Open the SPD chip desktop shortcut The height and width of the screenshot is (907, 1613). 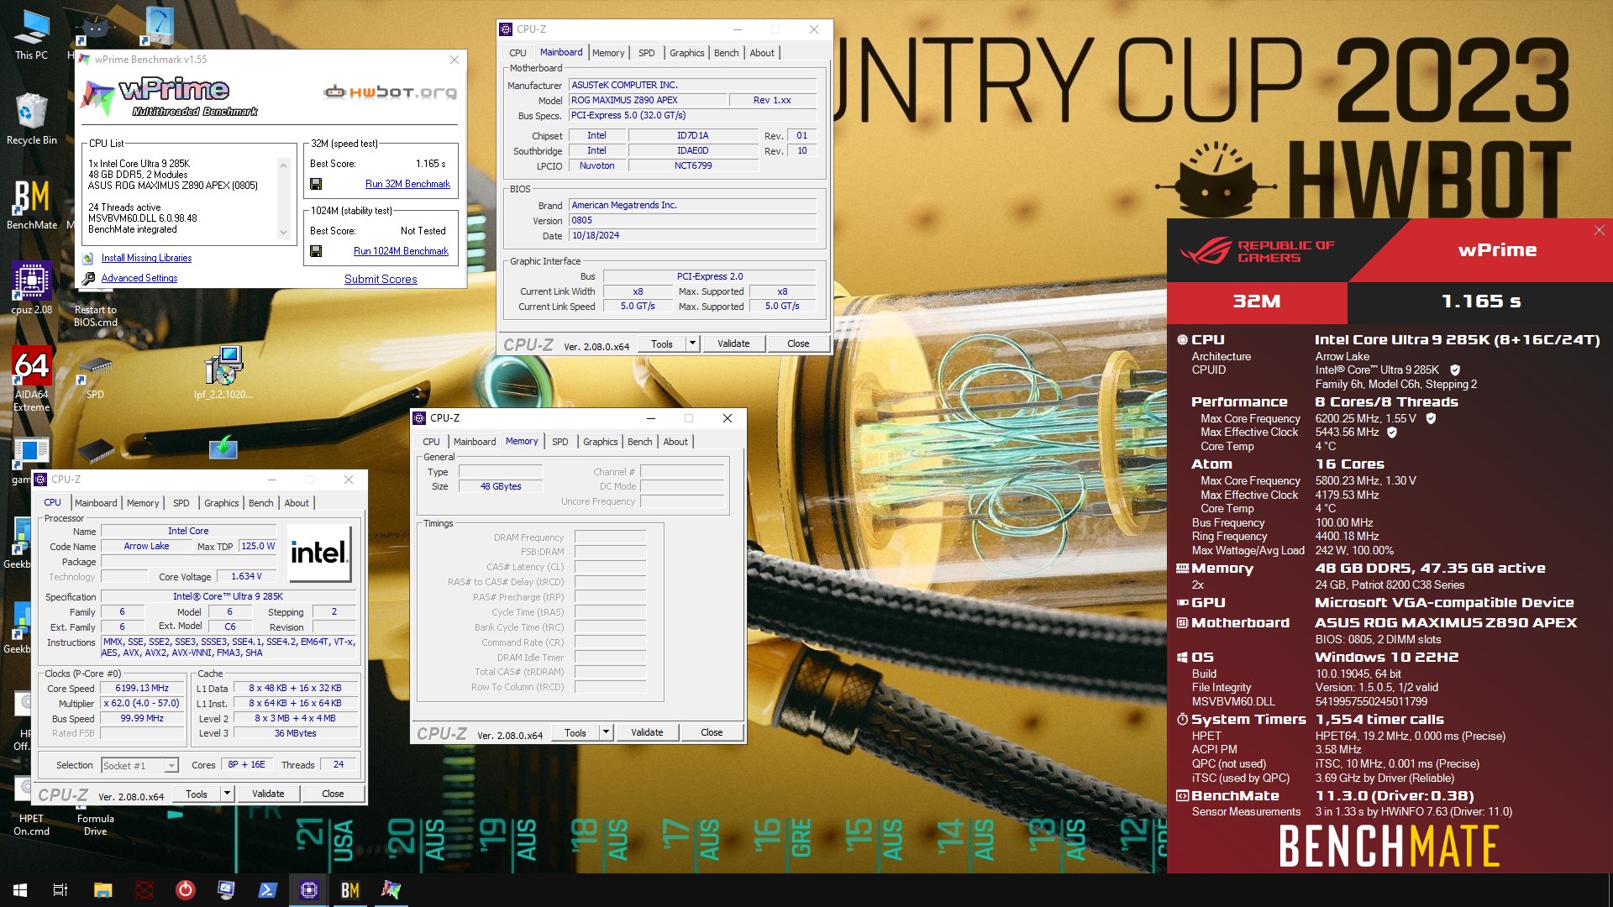[x=95, y=378]
